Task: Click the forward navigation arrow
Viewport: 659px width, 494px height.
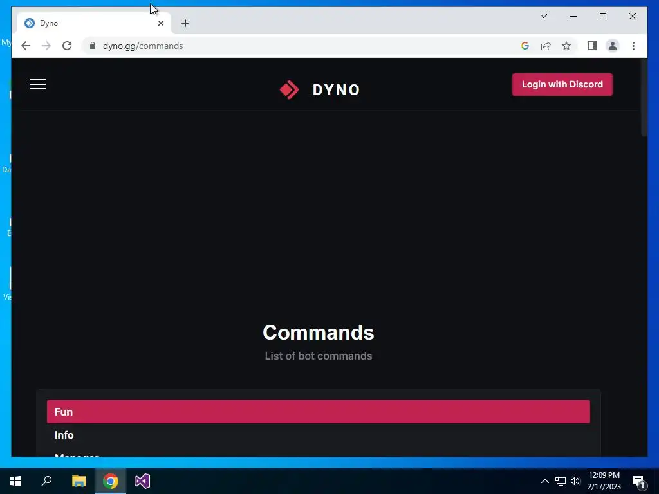Action: pos(46,46)
